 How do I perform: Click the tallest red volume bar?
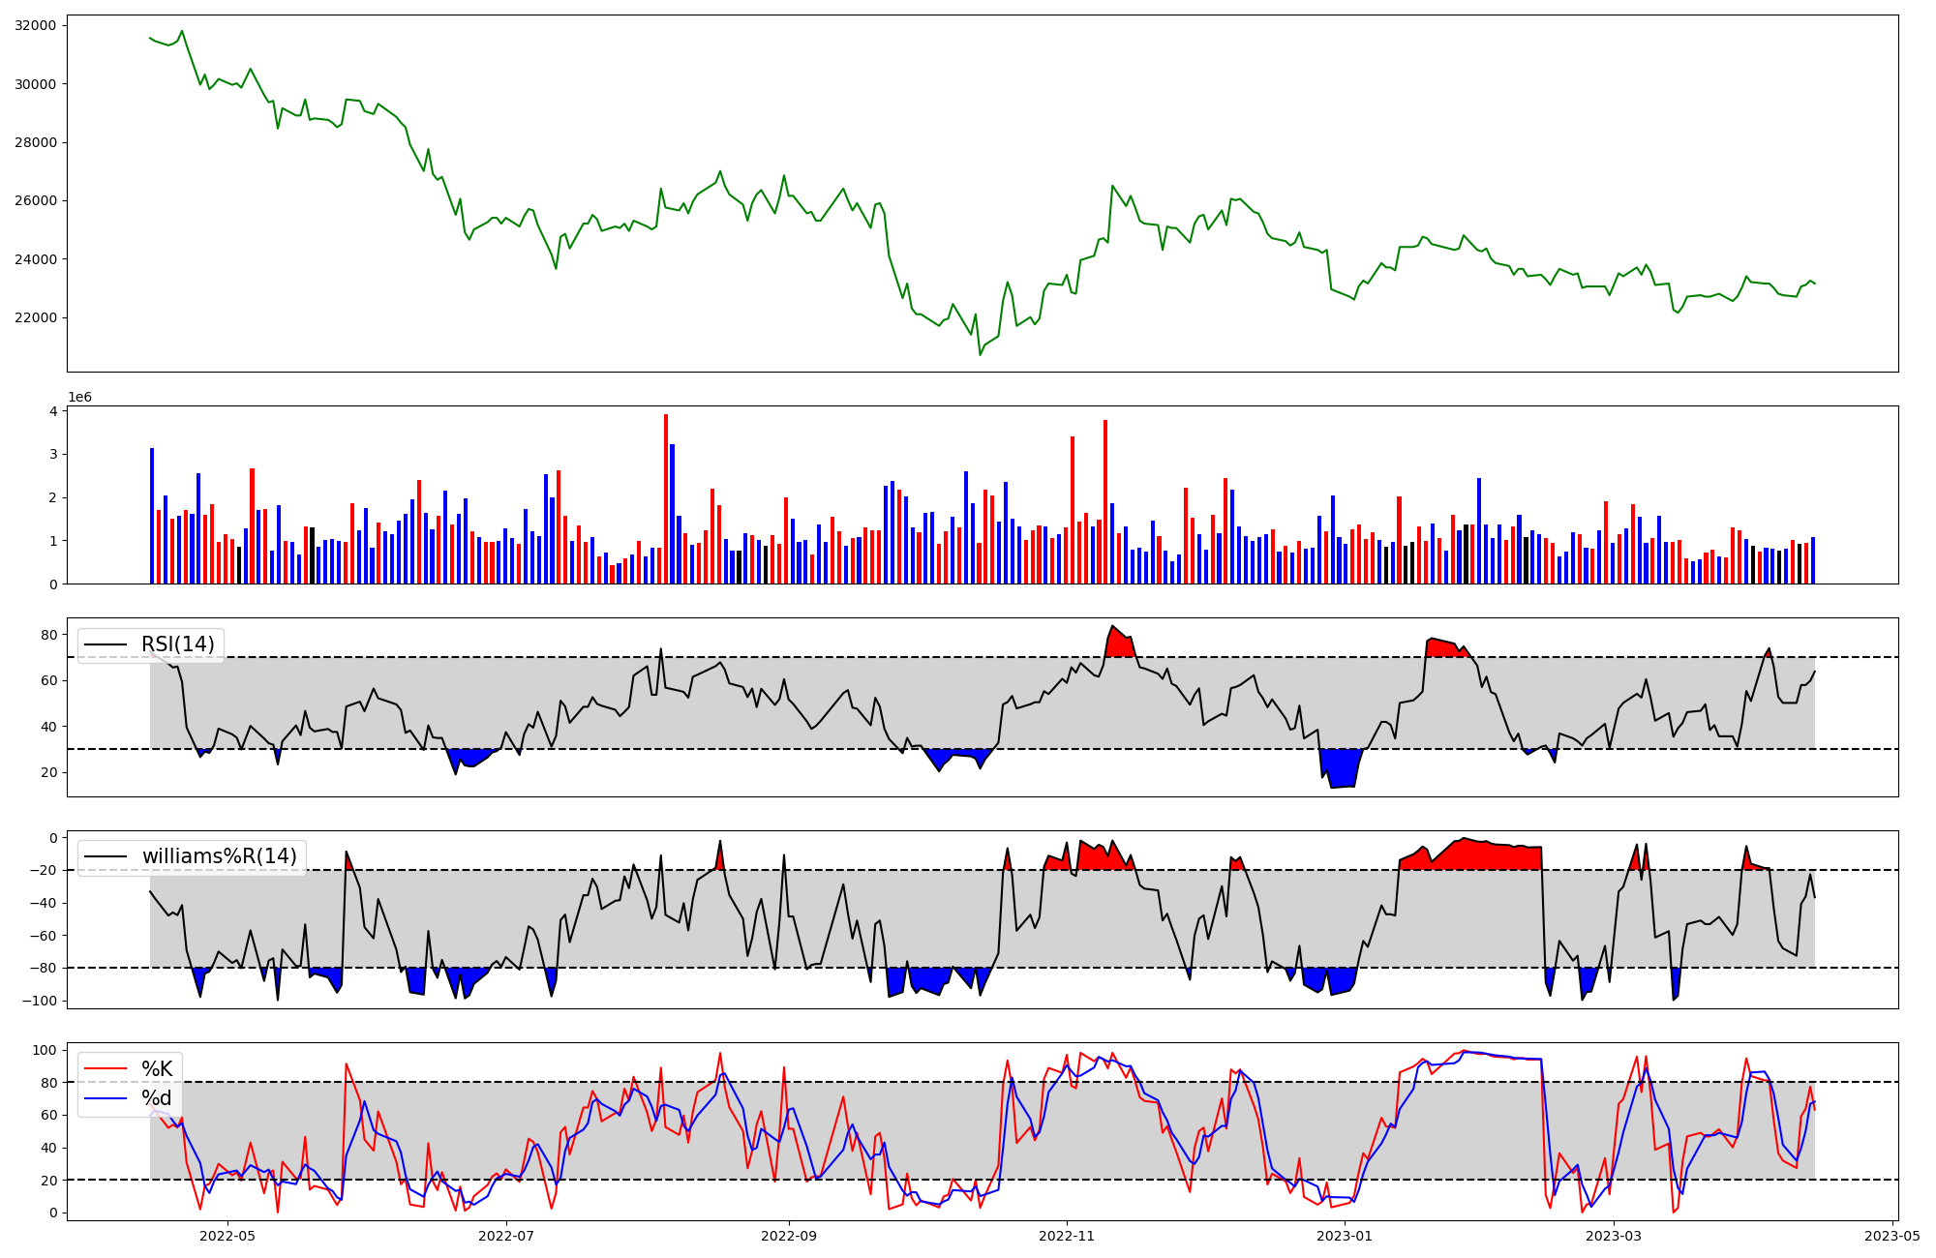pos(666,498)
